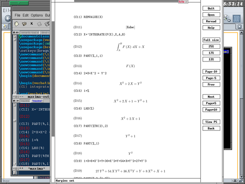Click the X close-buffer icon in Emacs toolbar

tap(32, 24)
